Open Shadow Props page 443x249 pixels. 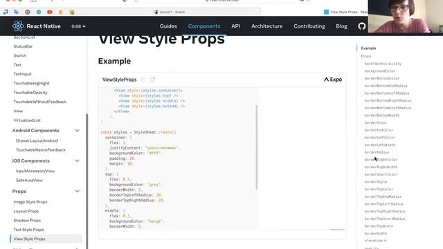27,220
